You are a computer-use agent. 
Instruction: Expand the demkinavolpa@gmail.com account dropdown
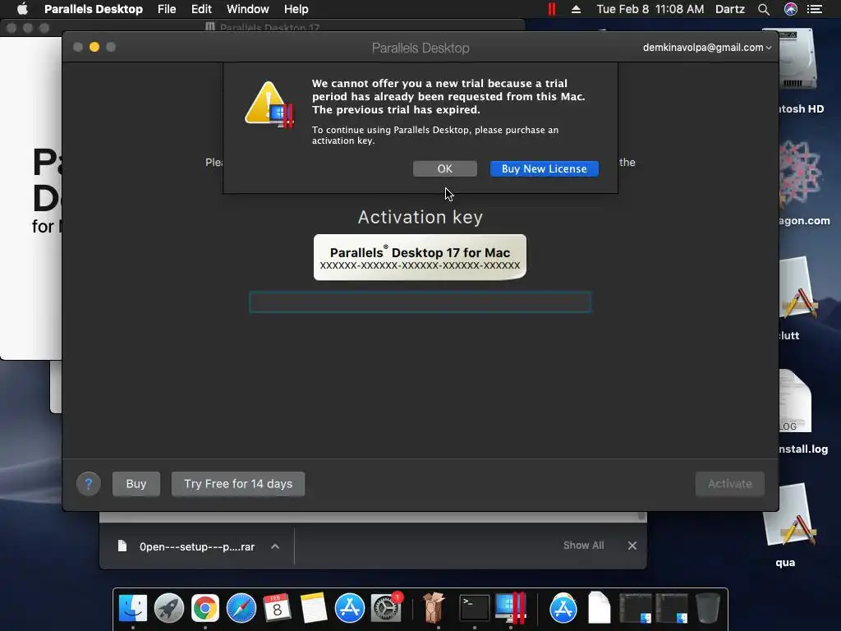(x=707, y=47)
